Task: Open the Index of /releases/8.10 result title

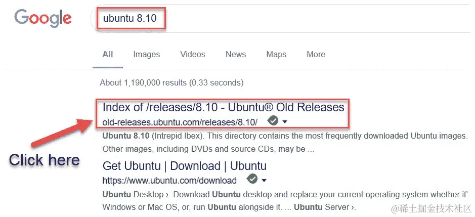Action: point(223,107)
